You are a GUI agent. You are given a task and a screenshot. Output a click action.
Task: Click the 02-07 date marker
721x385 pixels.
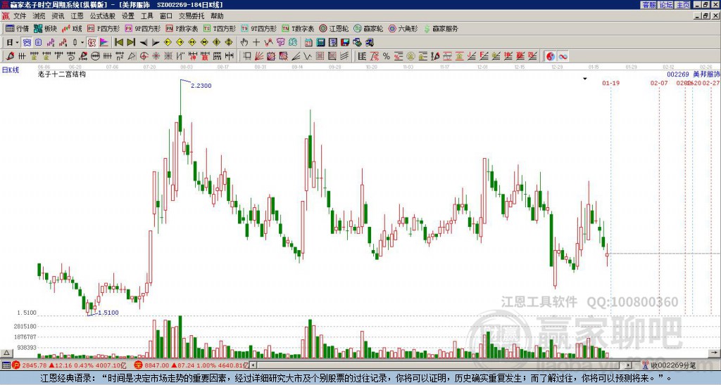[x=659, y=83]
